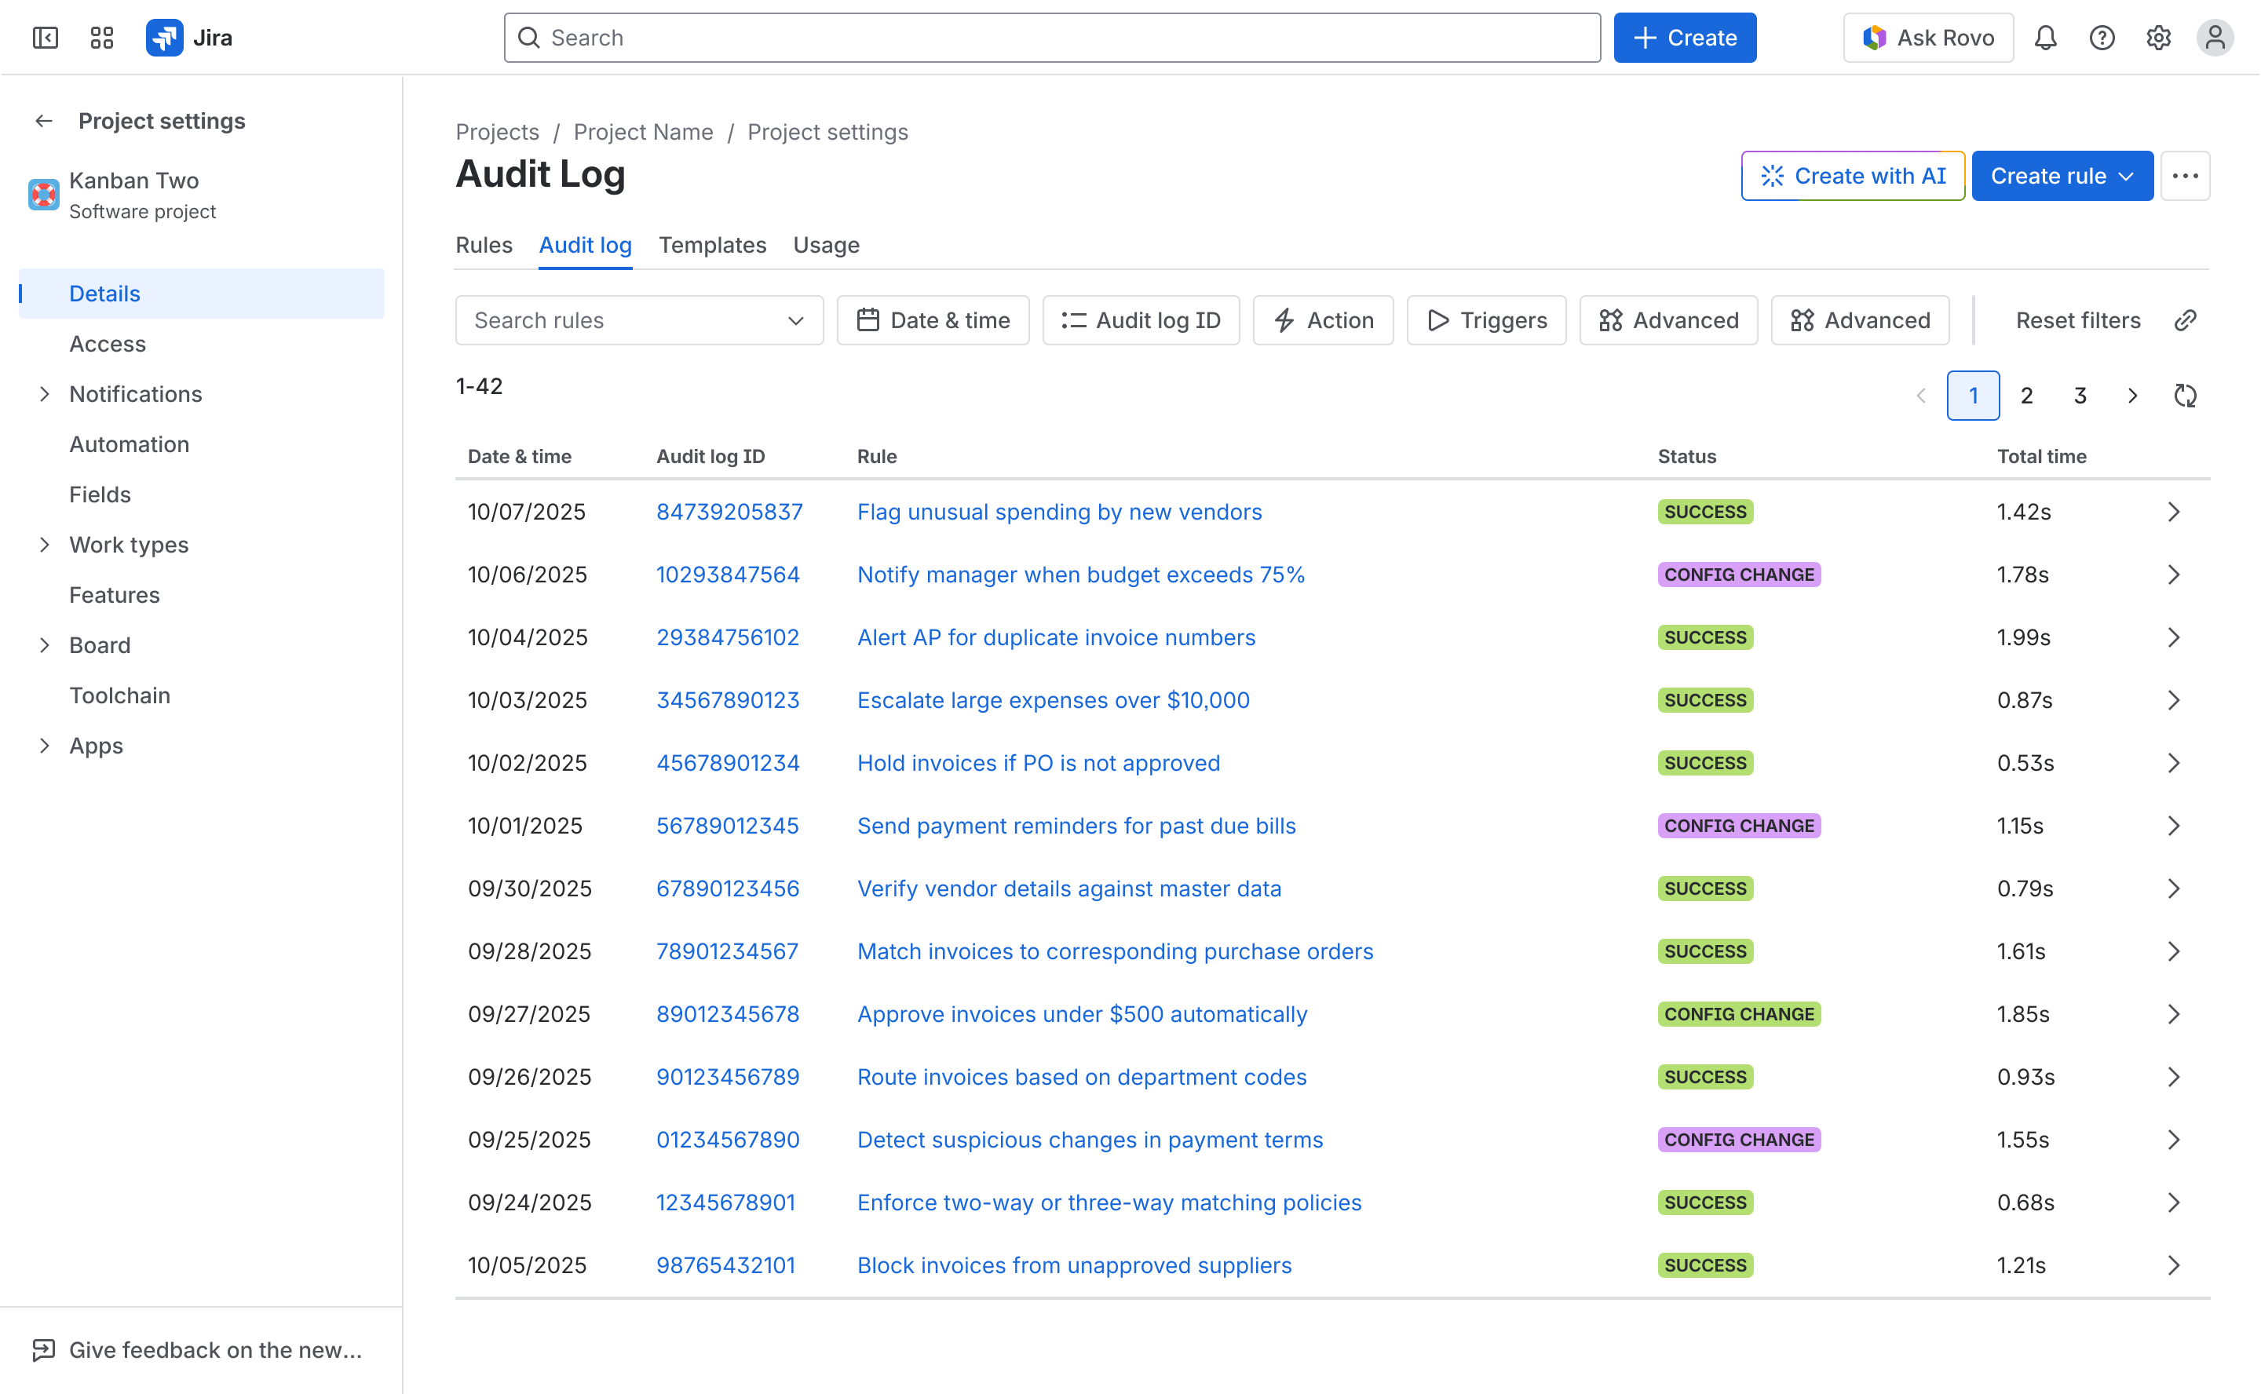Launch Ask Rovo
2261x1394 pixels.
(1927, 38)
